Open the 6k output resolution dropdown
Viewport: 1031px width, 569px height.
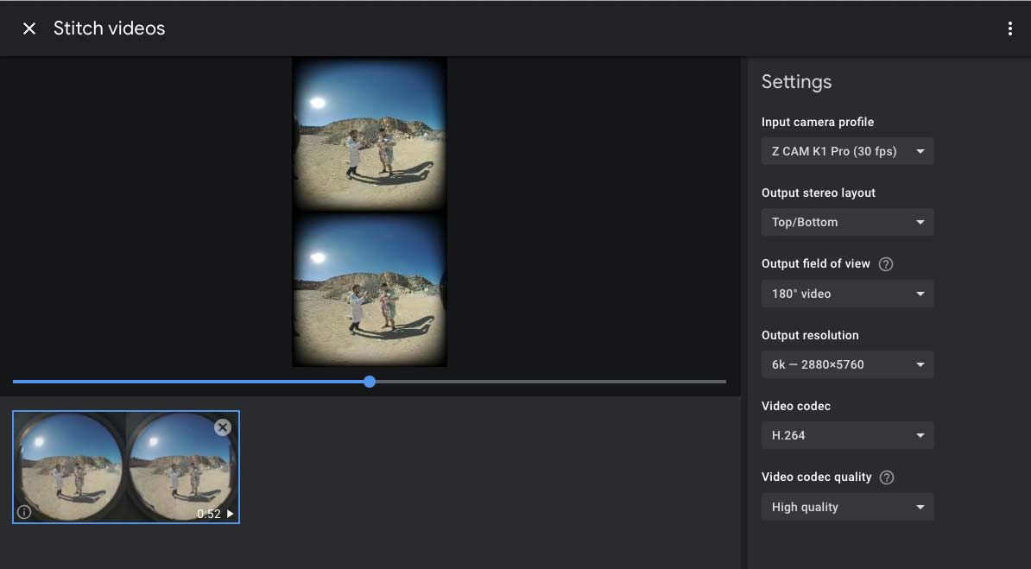pyautogui.click(x=847, y=364)
